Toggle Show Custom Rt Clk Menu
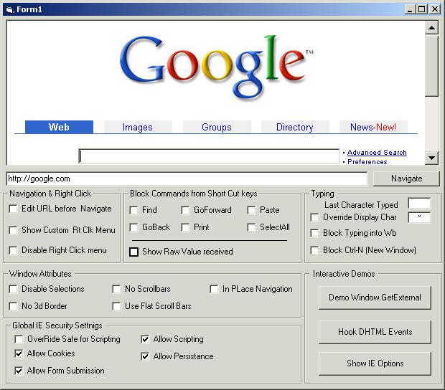 click(x=14, y=230)
